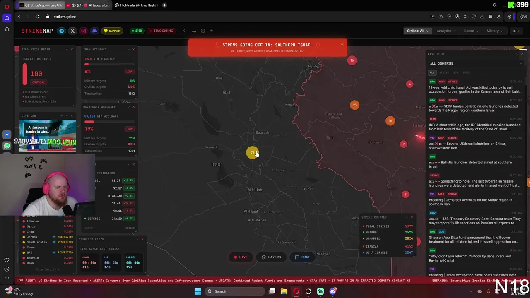Screen dimensions: 530x298
Task: Click Opera snapshot camera icon in toolbar
Action: 441,17
